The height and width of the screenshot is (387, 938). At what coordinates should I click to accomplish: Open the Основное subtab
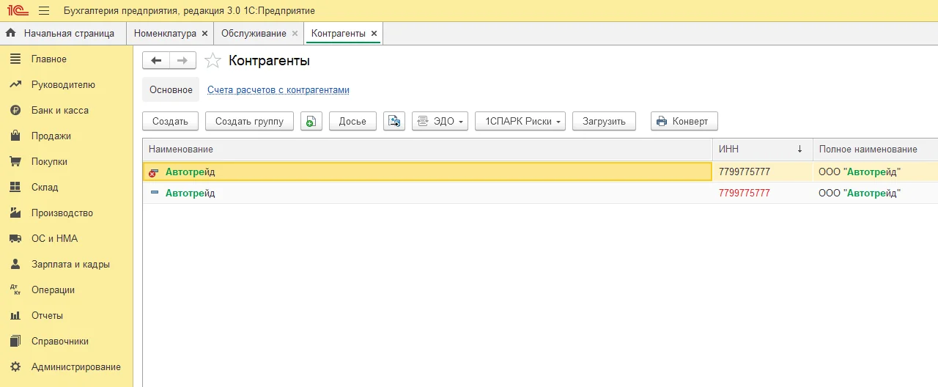coord(171,89)
